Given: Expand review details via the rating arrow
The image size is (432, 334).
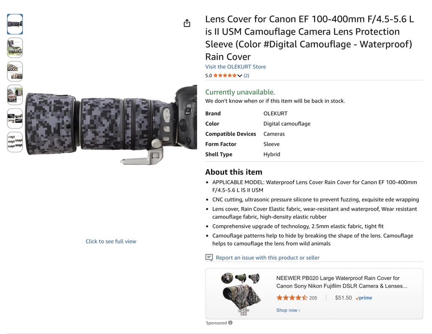Looking at the screenshot, I should click(241, 75).
